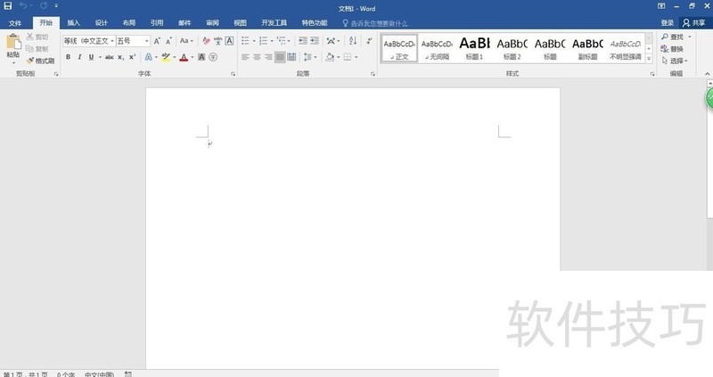713x377 pixels.
Task: Cut selection with the 剪切 button
Action: pyautogui.click(x=37, y=37)
